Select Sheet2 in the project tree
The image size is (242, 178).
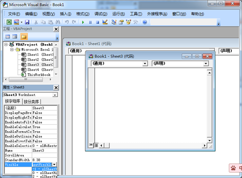tap(37, 60)
